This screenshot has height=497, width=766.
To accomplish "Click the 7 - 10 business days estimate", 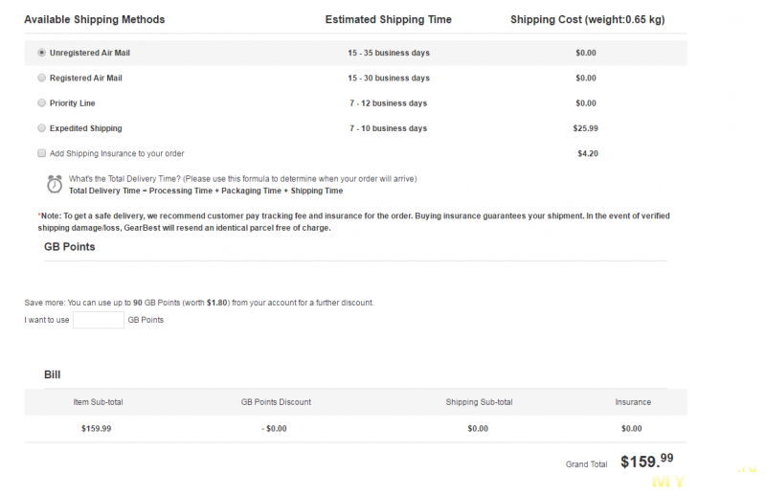I will [x=389, y=128].
